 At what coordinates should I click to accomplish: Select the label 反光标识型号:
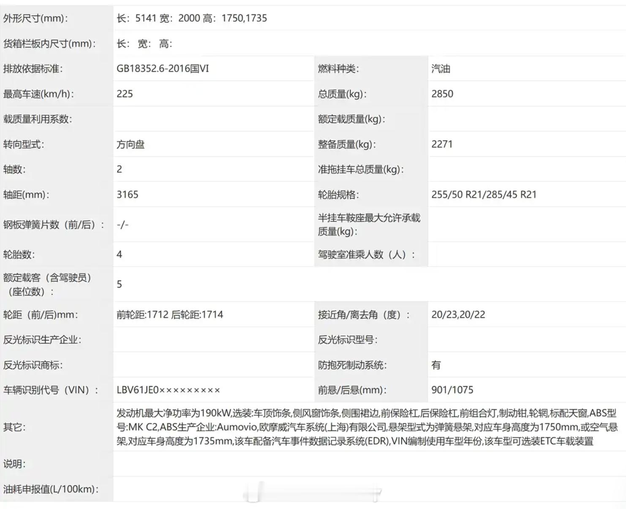[x=348, y=340]
